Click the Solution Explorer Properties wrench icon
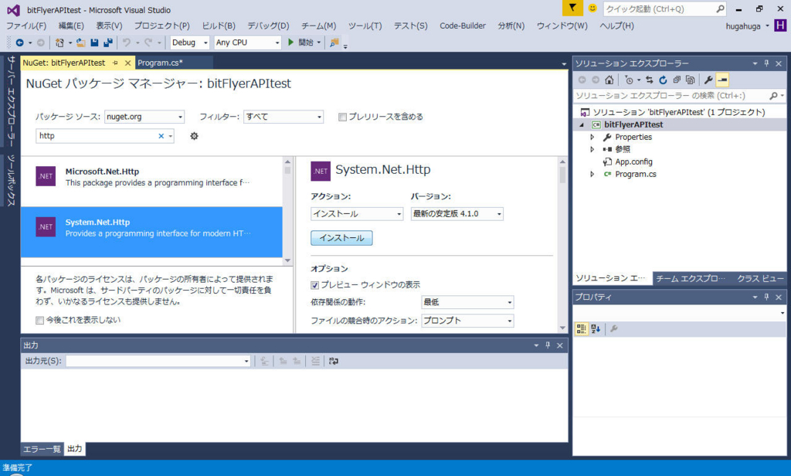The image size is (791, 476). (708, 80)
